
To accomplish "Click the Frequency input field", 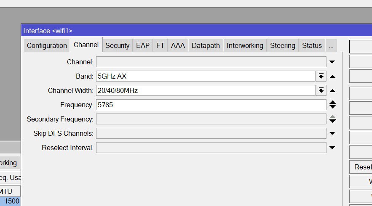I will pyautogui.click(x=211, y=105).
